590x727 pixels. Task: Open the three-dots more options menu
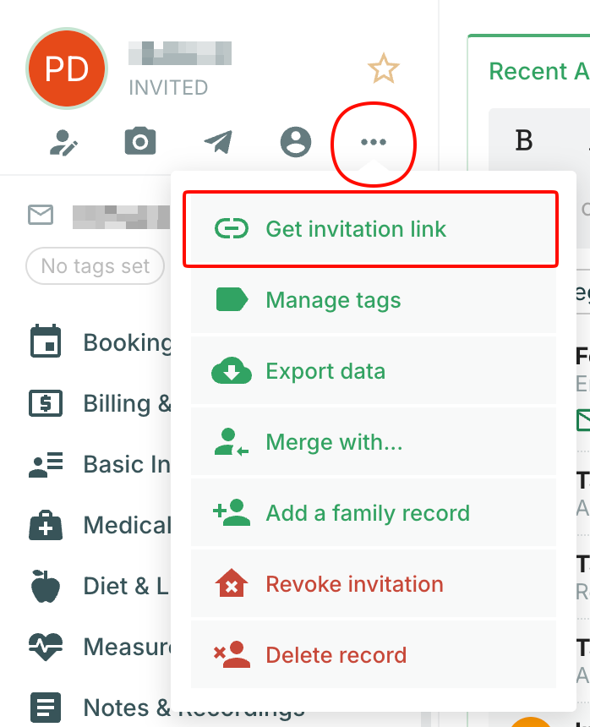coord(374,142)
